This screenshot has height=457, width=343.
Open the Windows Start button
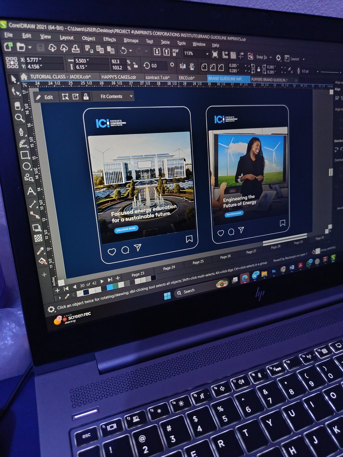click(x=167, y=296)
